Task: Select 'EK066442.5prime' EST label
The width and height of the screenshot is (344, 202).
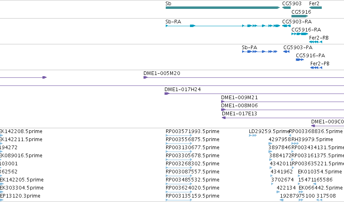Action: (x=321, y=188)
